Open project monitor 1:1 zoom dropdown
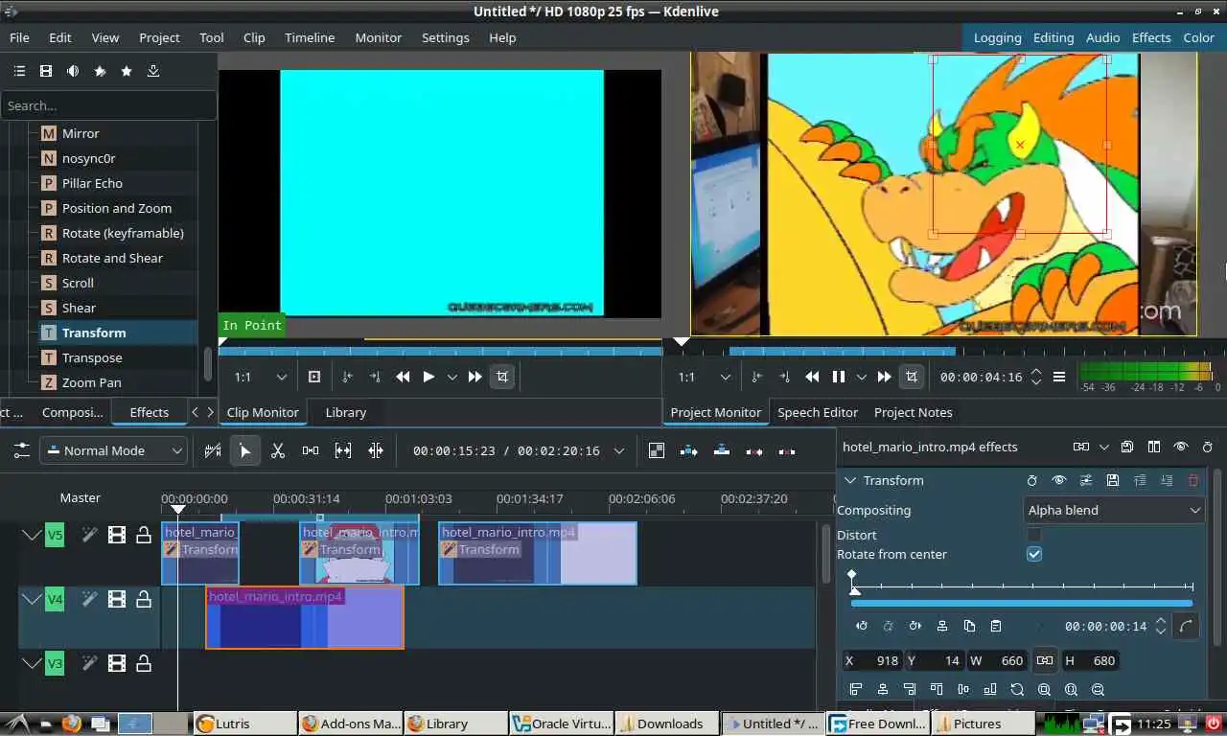 click(704, 377)
